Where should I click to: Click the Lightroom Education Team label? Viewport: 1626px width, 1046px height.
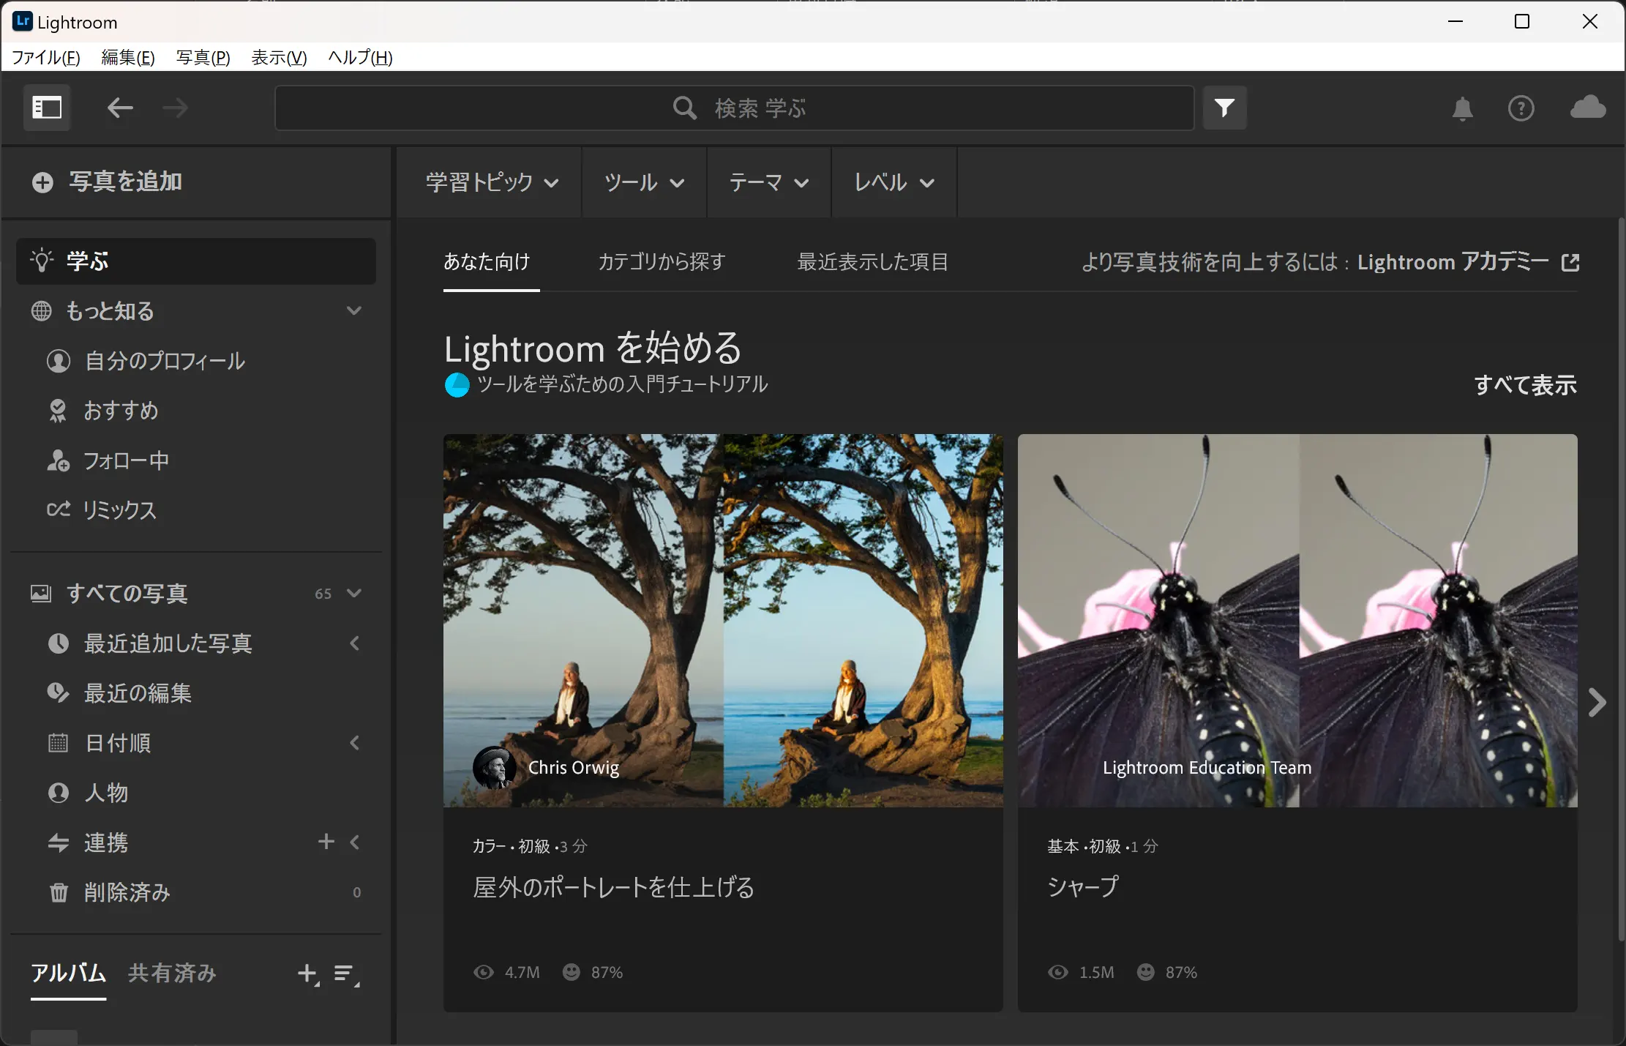coord(1207,767)
